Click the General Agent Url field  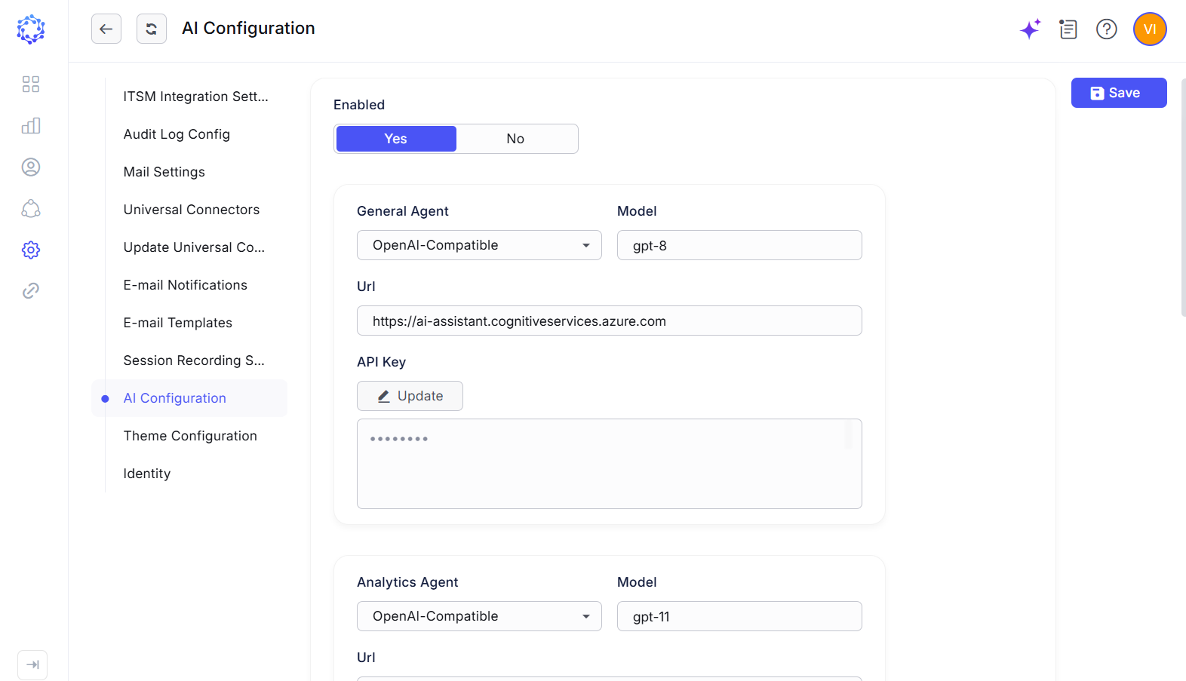[610, 321]
